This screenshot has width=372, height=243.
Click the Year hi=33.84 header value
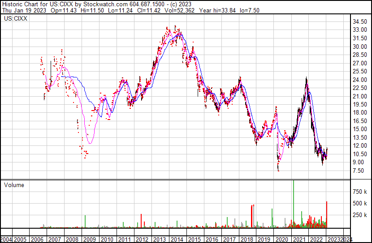[x=217, y=10]
